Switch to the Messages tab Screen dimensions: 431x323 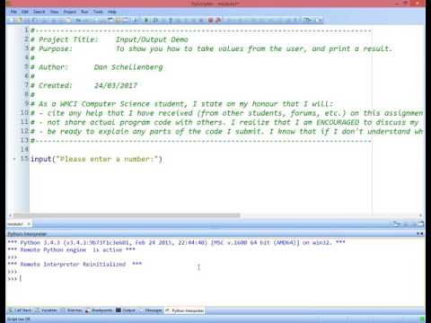[x=151, y=310]
